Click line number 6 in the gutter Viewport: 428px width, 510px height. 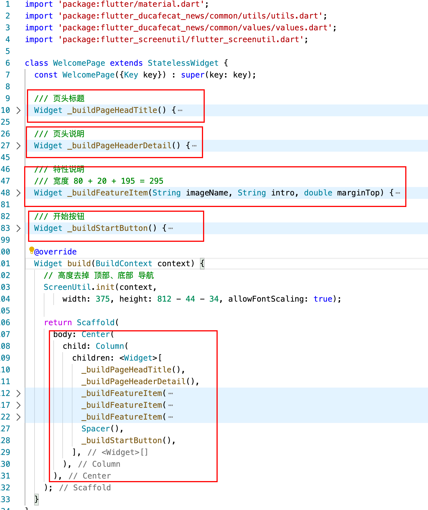coord(8,63)
